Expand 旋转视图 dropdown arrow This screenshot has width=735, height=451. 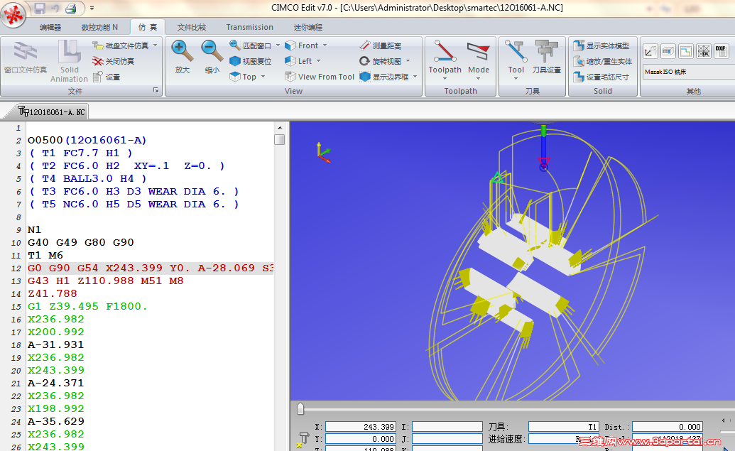click(408, 61)
